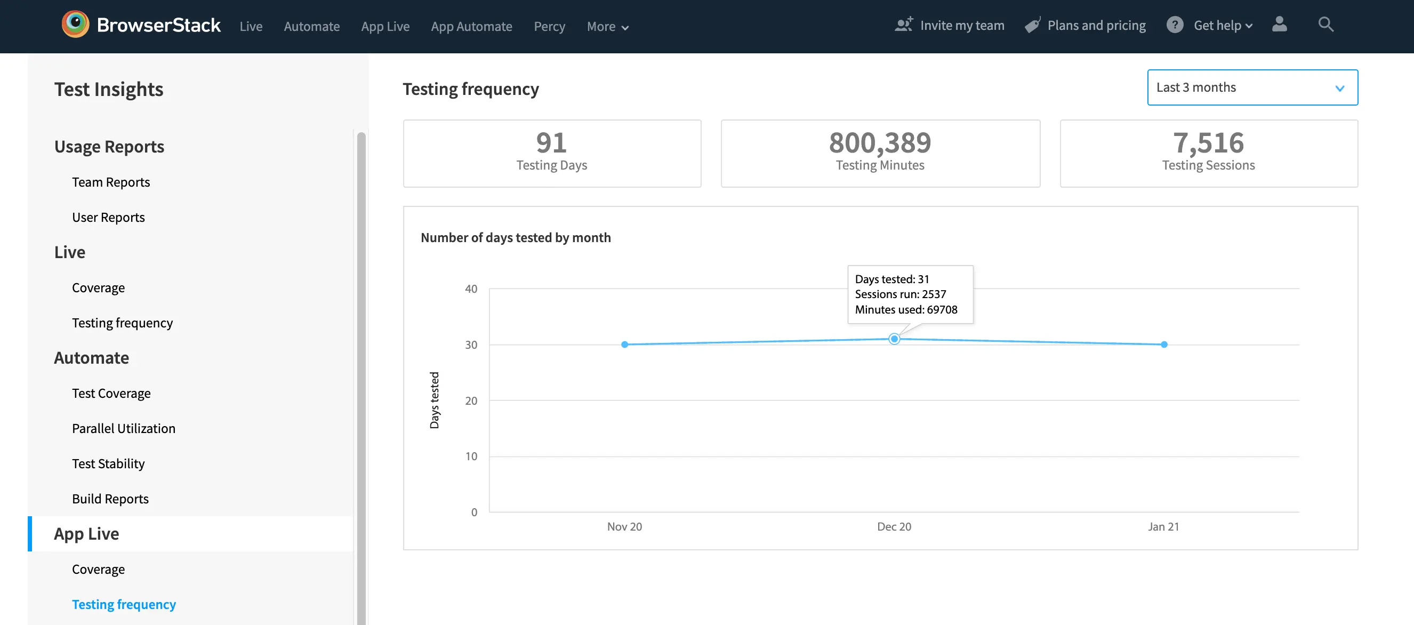Select the App Live section header
Viewport: 1414px width, 625px height.
(x=86, y=533)
